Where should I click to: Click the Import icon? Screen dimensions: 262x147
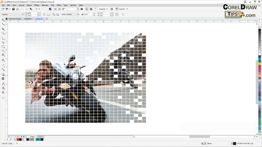click(55, 9)
